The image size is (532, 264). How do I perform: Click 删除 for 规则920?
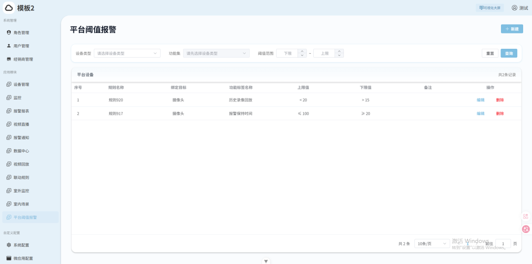[x=500, y=100]
